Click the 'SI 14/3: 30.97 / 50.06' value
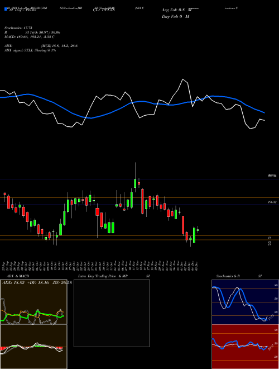This screenshot has height=369, width=279. [43, 32]
